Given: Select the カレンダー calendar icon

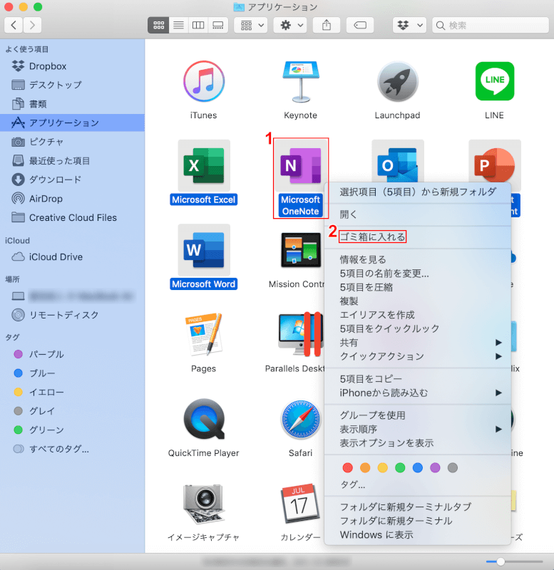Looking at the screenshot, I should coord(300,504).
